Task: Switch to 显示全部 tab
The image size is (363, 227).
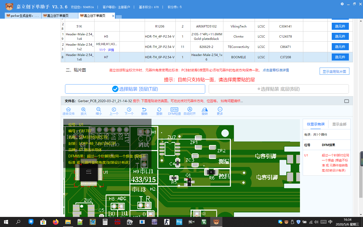Action: coord(339,124)
